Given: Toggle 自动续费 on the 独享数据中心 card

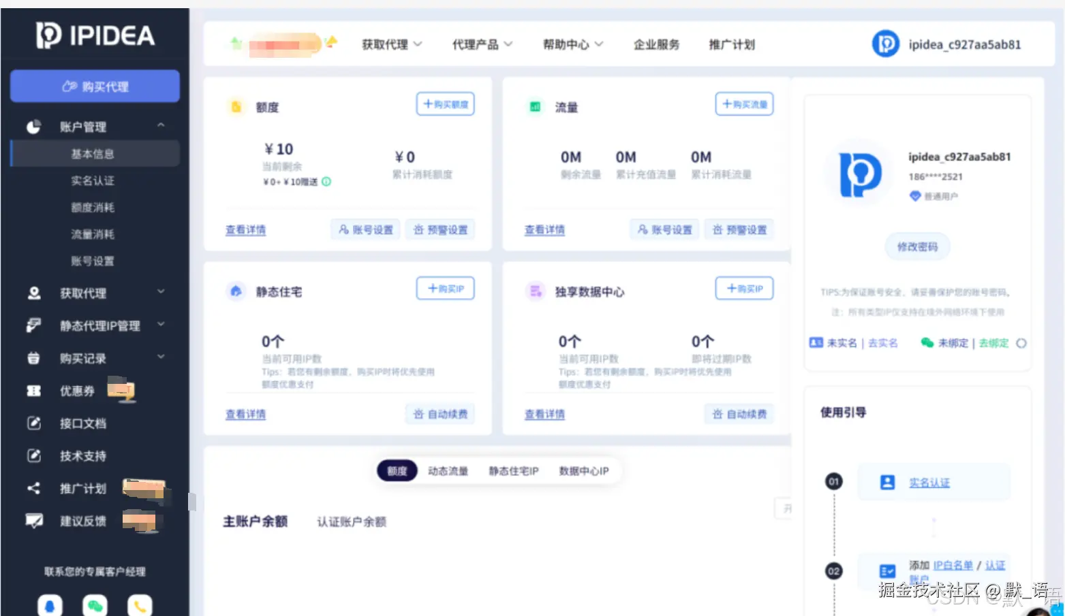Looking at the screenshot, I should (739, 413).
